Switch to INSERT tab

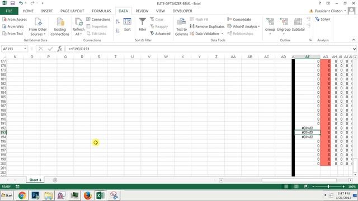click(x=47, y=11)
